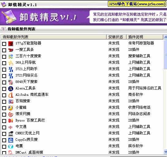The width and height of the screenshot is (167, 157).
Task: Click the 中文通 icon
Action: (11, 127)
